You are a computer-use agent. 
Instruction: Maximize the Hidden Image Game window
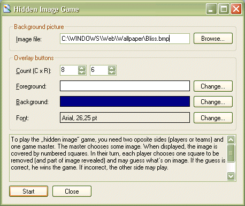click(x=224, y=9)
